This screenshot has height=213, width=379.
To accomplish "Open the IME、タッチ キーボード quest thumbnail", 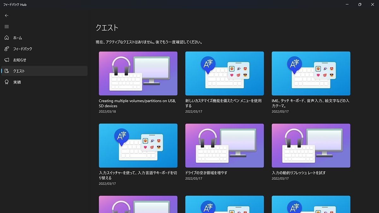I will click(311, 74).
